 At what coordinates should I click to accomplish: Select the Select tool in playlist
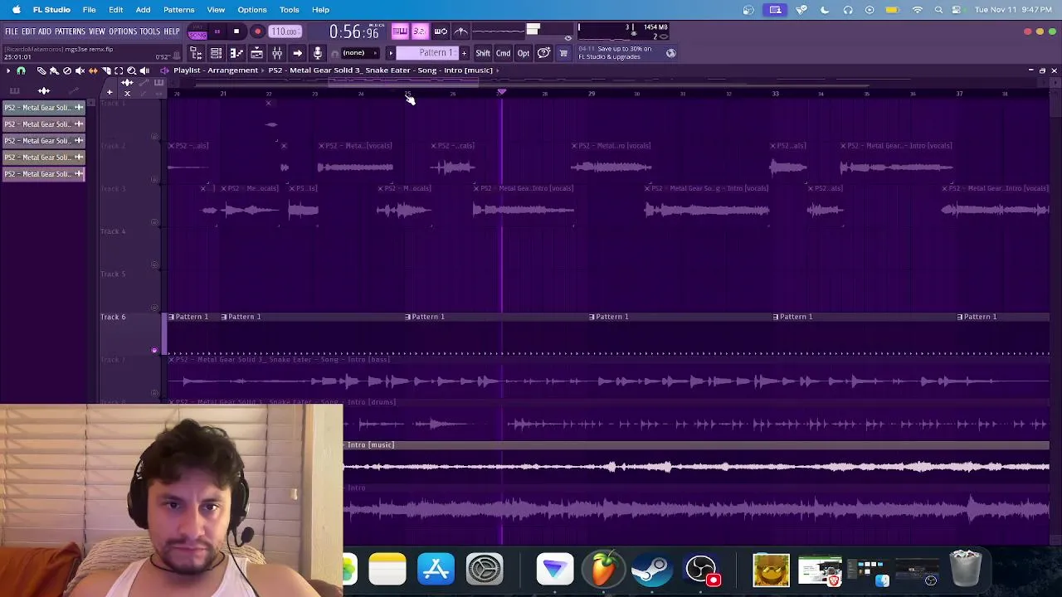click(x=119, y=70)
